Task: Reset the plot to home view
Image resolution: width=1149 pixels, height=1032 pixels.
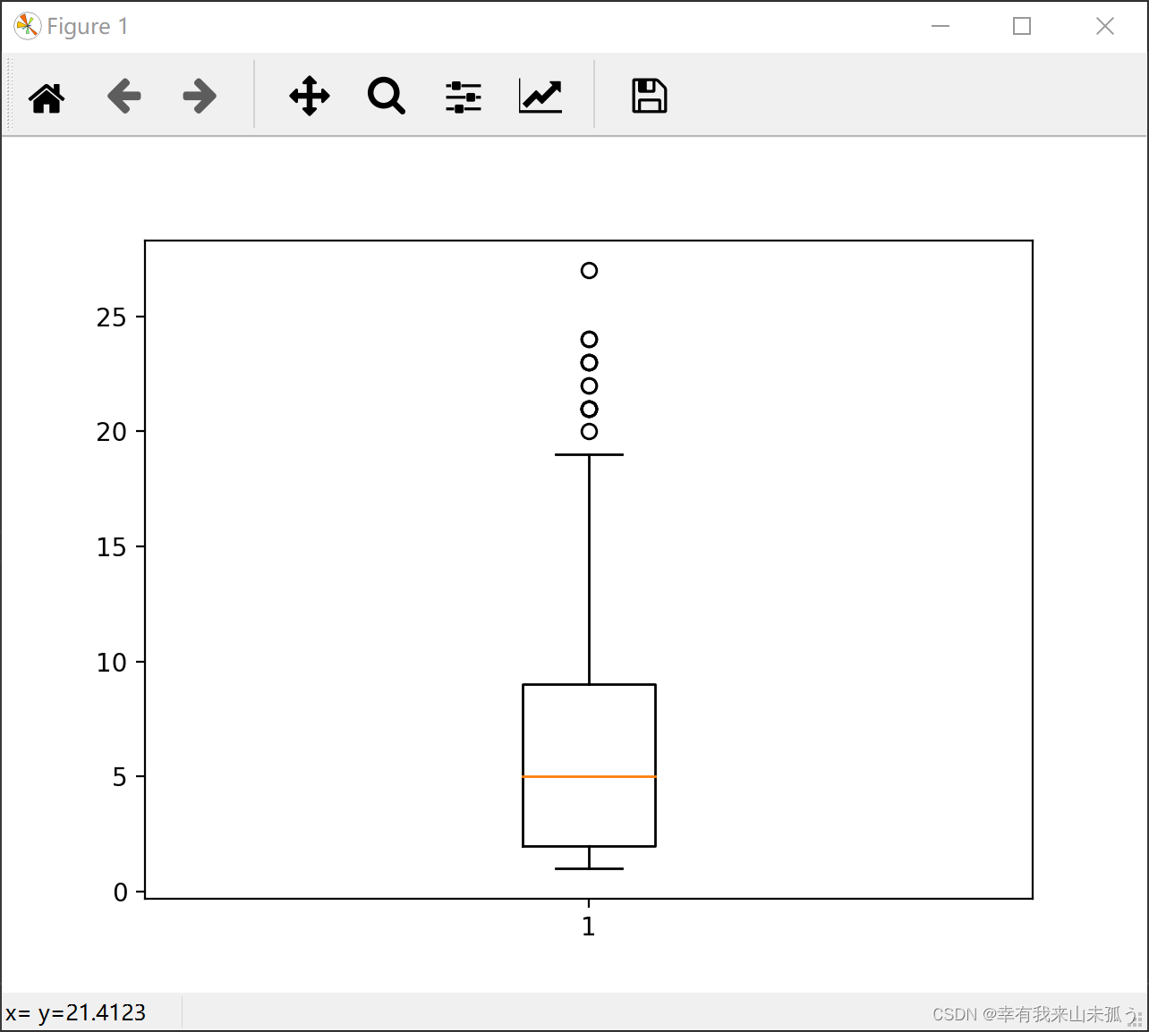Action: coord(47,97)
